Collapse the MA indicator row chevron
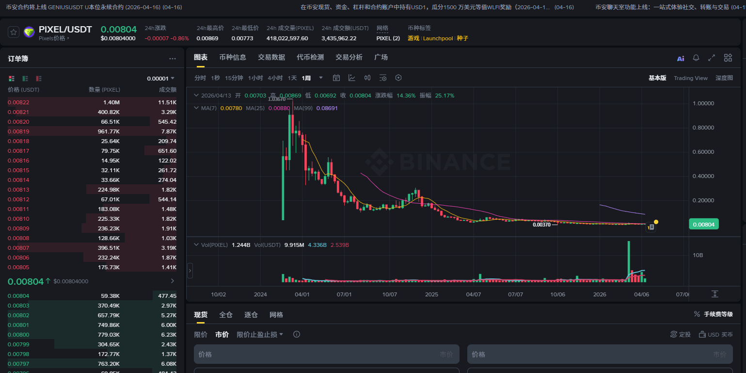Screen dimensions: 746x373 click(196, 108)
